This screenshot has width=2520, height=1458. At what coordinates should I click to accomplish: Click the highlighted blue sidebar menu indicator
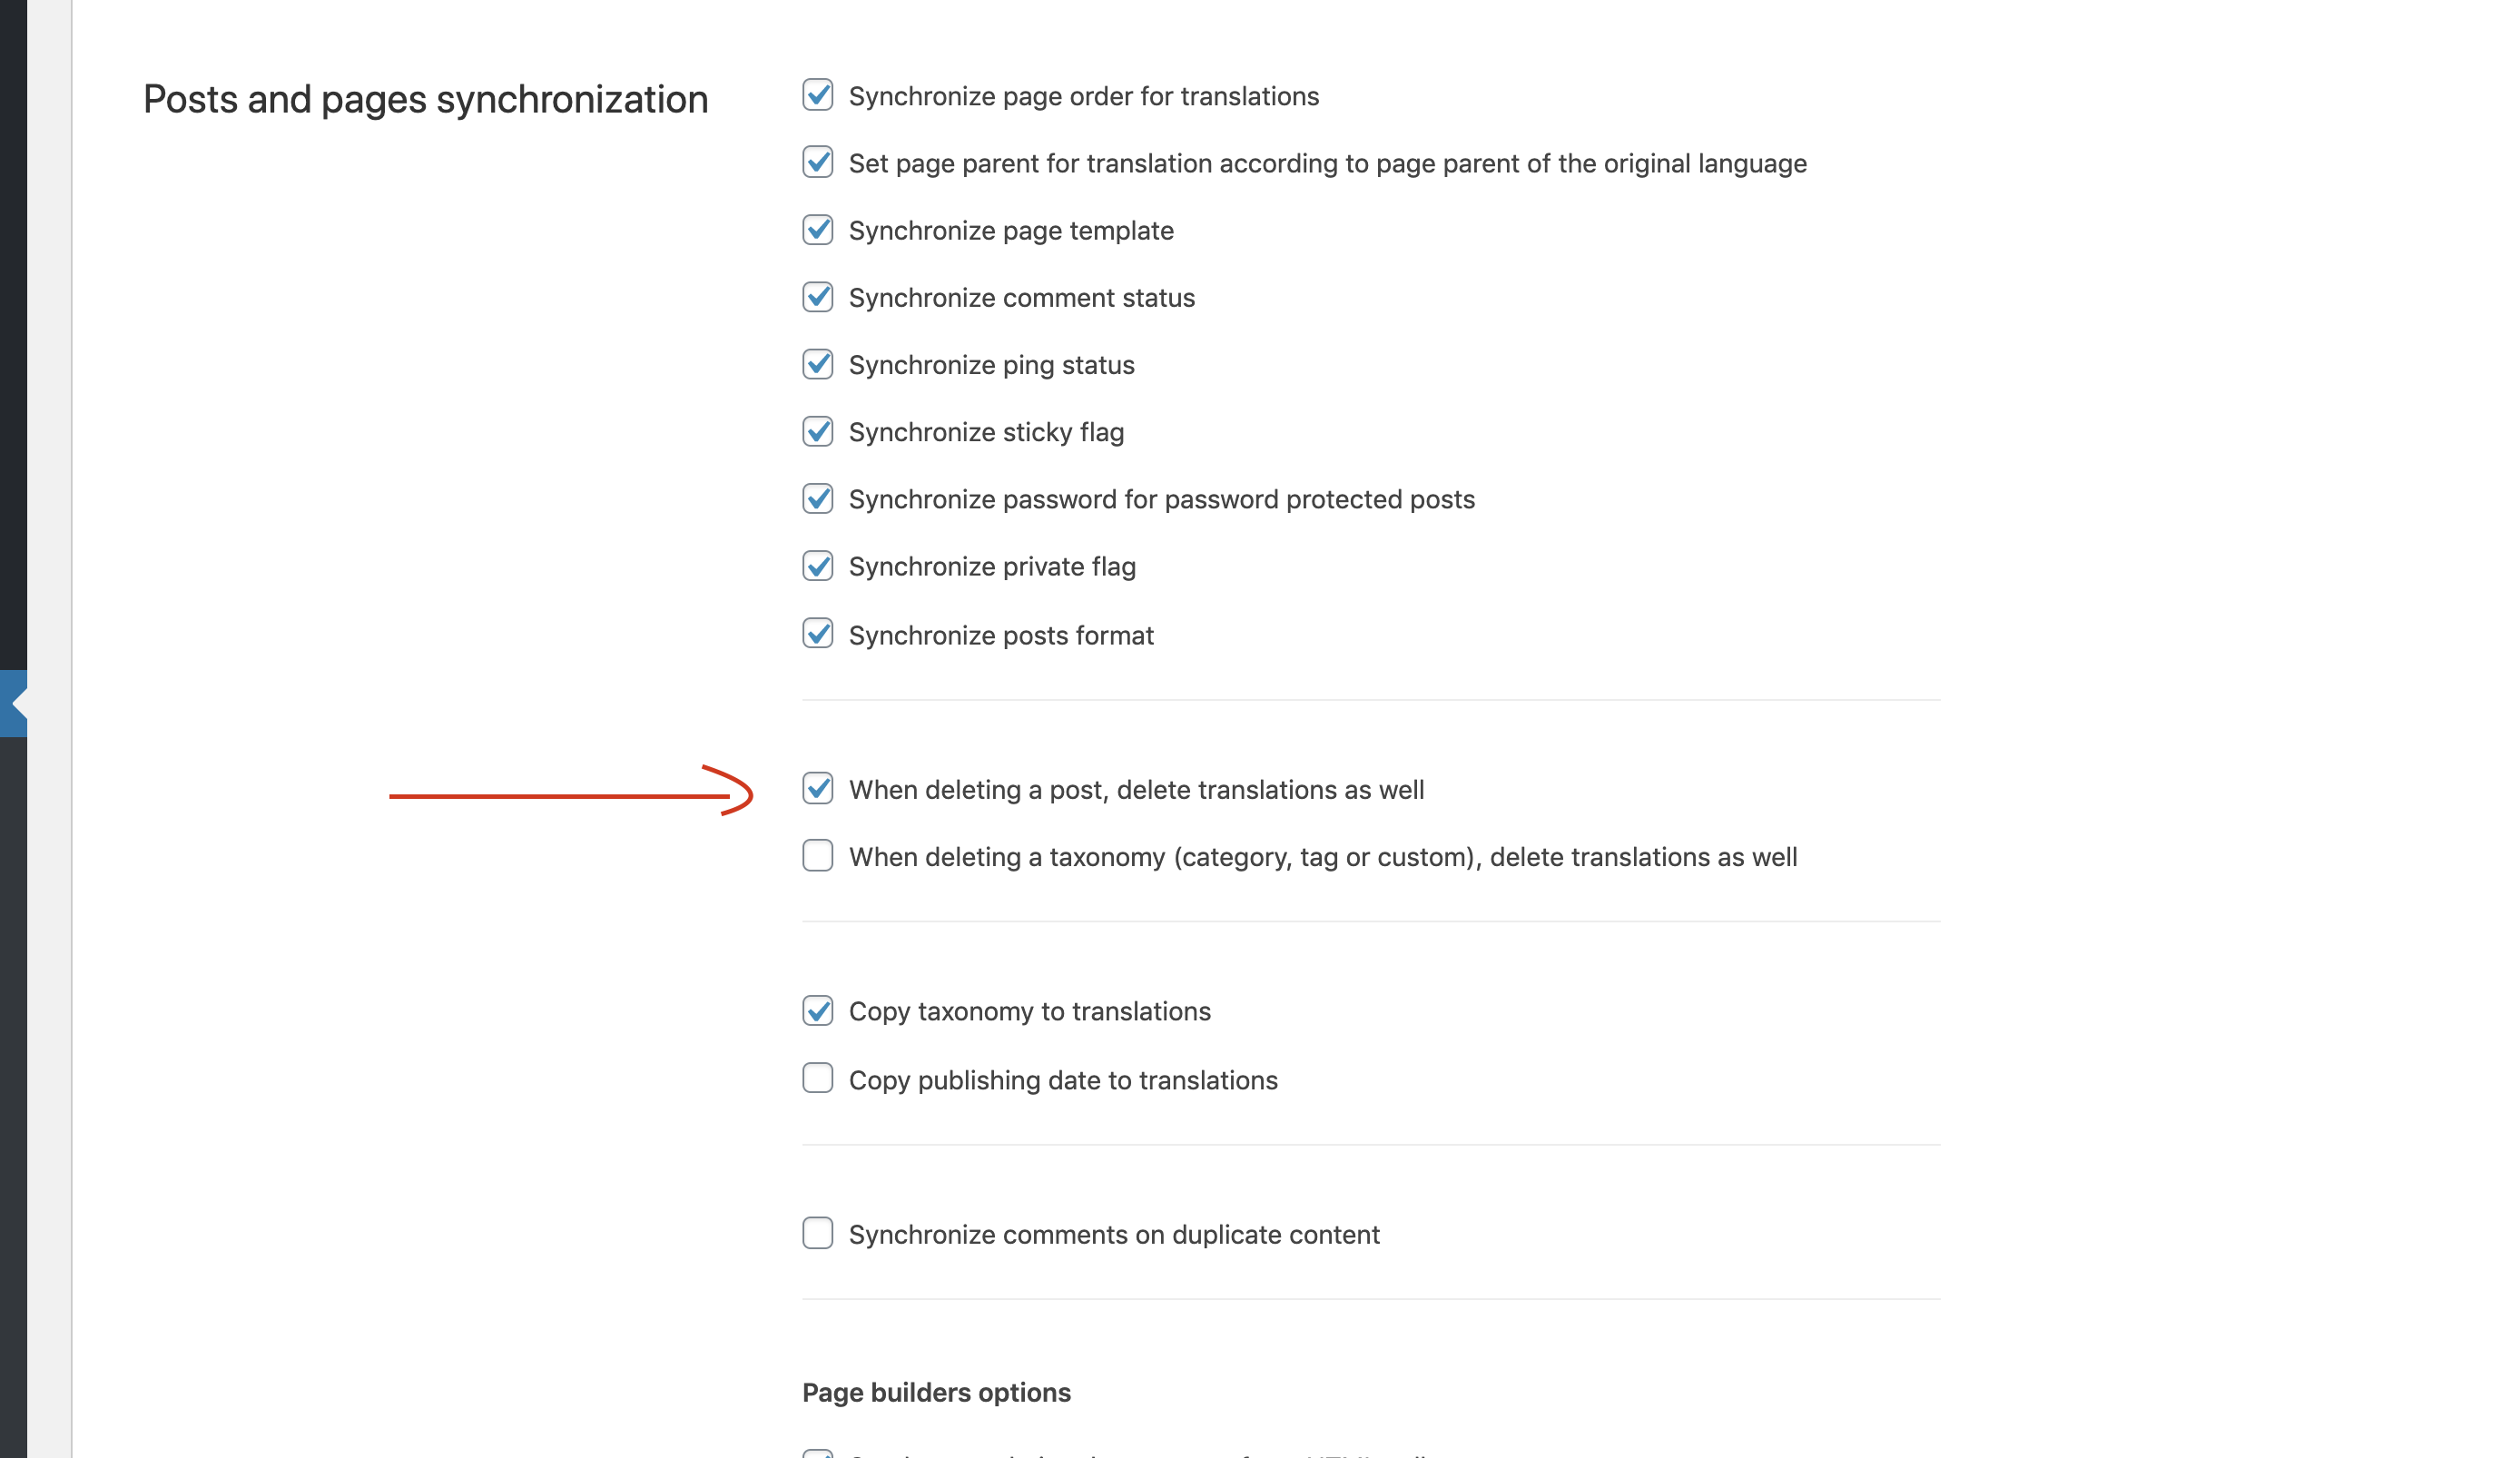(x=14, y=704)
